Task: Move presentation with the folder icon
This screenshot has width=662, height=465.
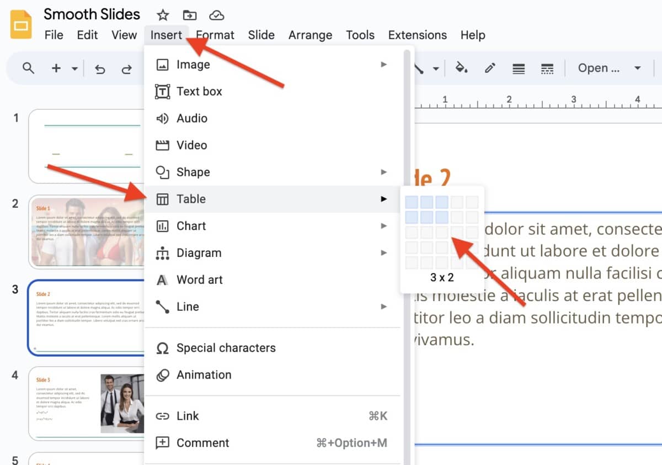Action: pos(190,16)
